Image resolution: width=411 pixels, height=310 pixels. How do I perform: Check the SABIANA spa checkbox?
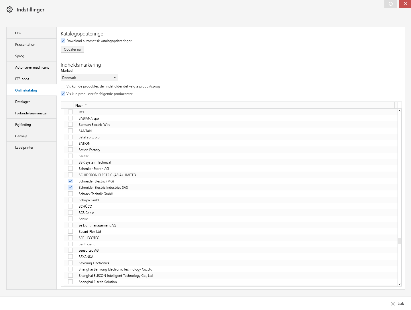(x=70, y=118)
